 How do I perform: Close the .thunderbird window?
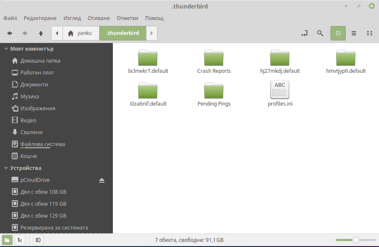tap(372, 6)
